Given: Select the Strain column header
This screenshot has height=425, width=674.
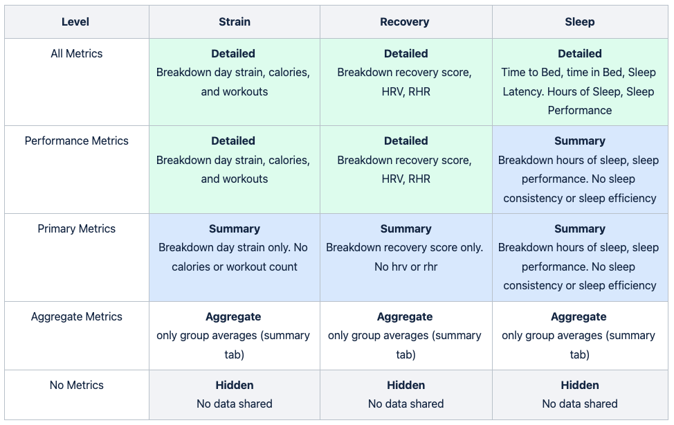Looking at the screenshot, I should 234,21.
